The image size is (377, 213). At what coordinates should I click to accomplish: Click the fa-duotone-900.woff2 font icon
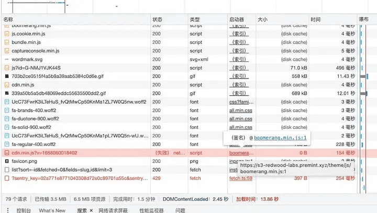7,119
